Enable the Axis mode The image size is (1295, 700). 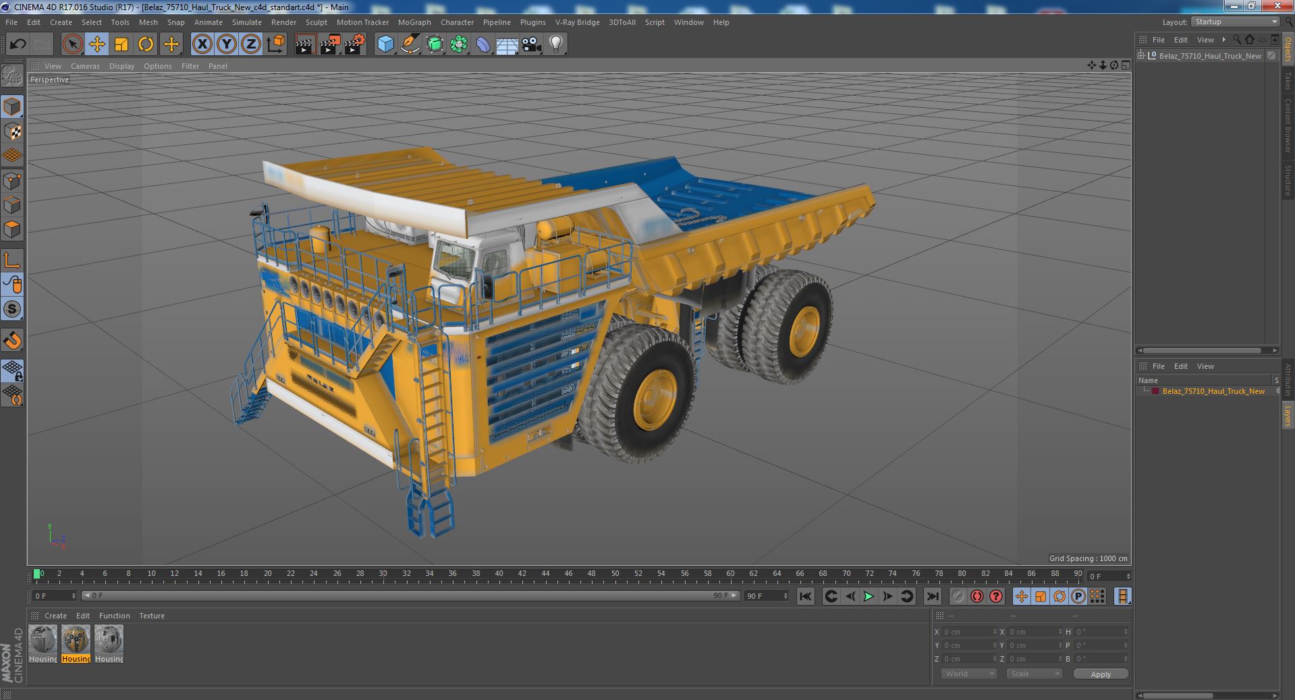point(12,260)
